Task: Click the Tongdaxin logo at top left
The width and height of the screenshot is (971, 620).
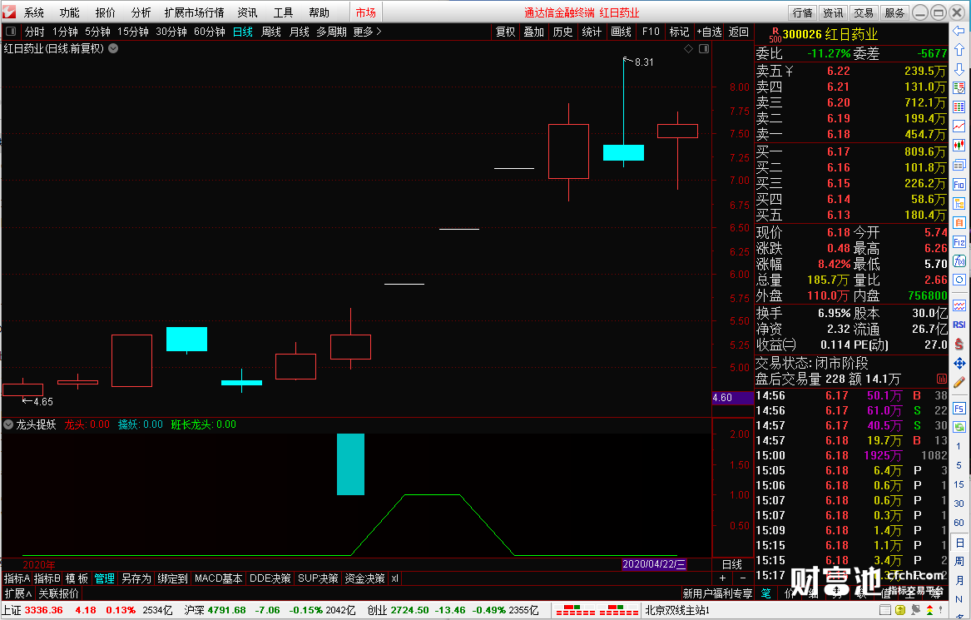Action: [9, 12]
